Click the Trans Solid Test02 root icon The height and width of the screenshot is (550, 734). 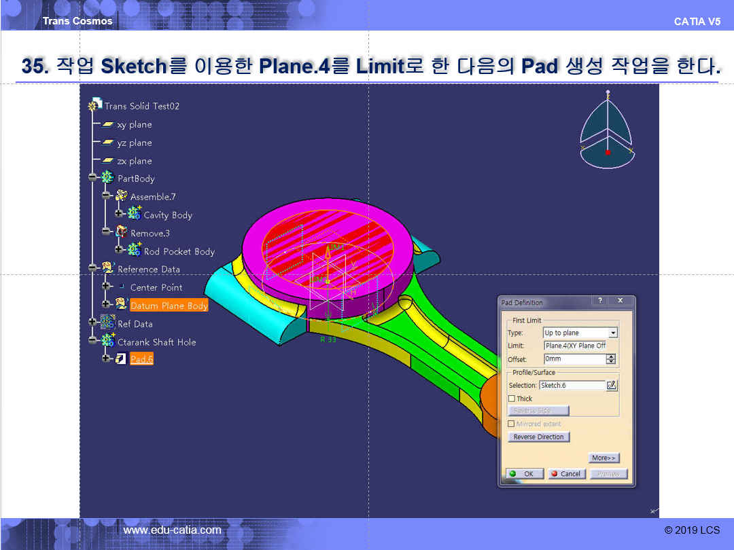click(96, 105)
